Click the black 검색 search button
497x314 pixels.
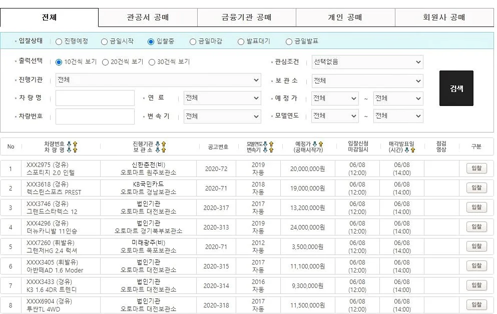click(x=456, y=88)
